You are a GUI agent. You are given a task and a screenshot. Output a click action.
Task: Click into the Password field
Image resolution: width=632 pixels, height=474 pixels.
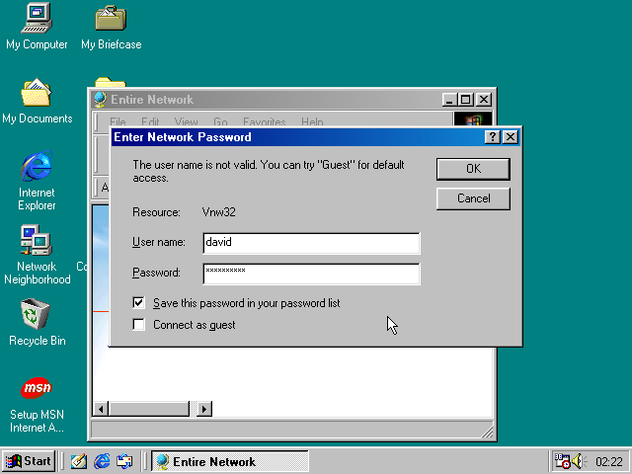click(311, 274)
